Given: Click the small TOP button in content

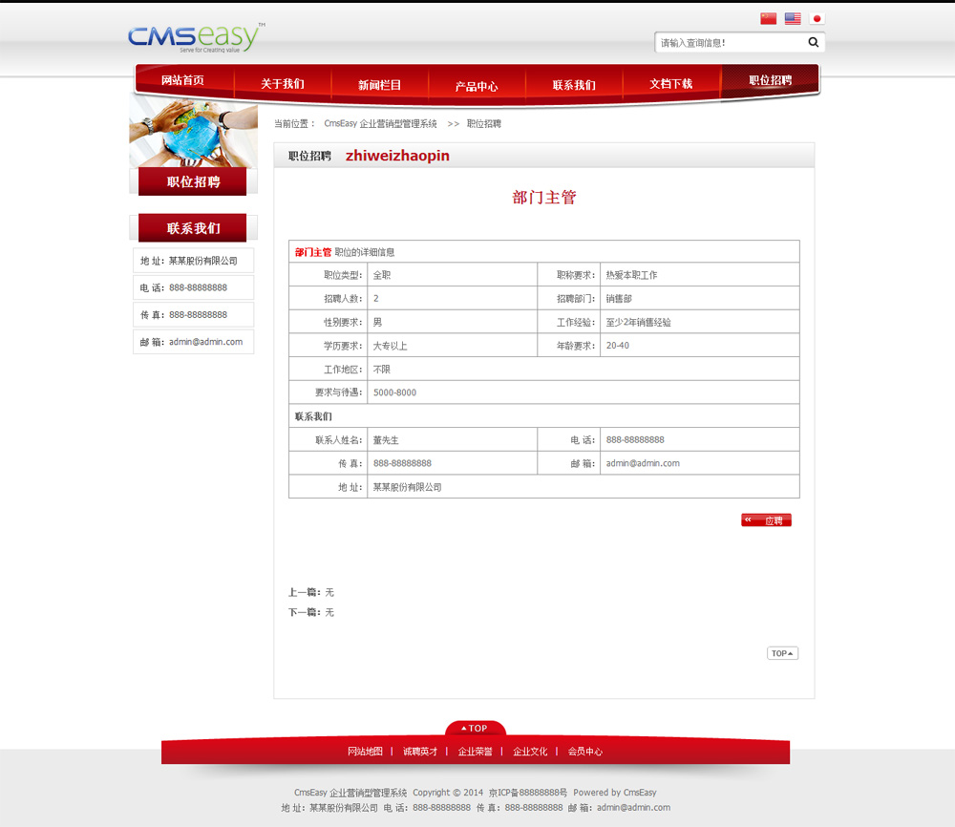Looking at the screenshot, I should tap(782, 653).
